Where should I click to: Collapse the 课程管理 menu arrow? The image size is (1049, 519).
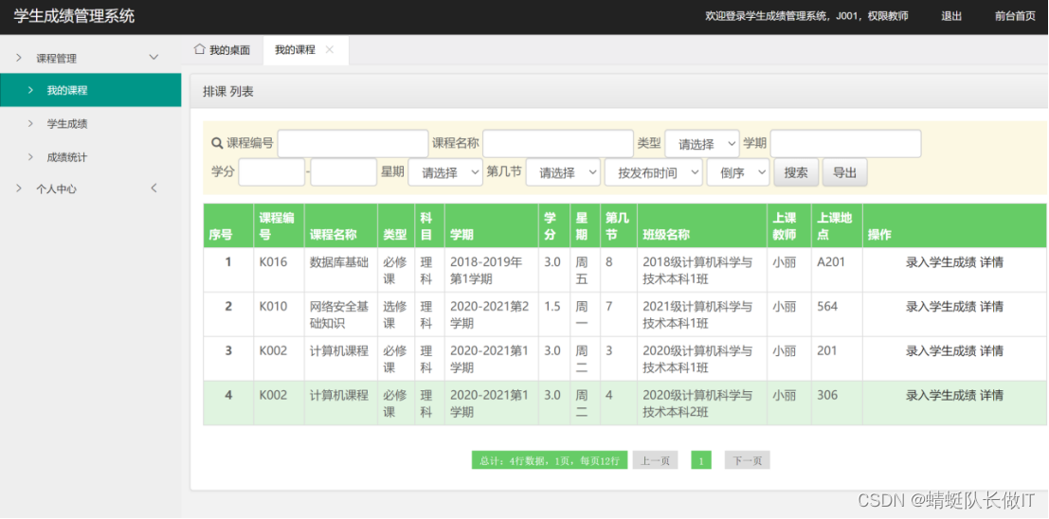[x=154, y=58]
